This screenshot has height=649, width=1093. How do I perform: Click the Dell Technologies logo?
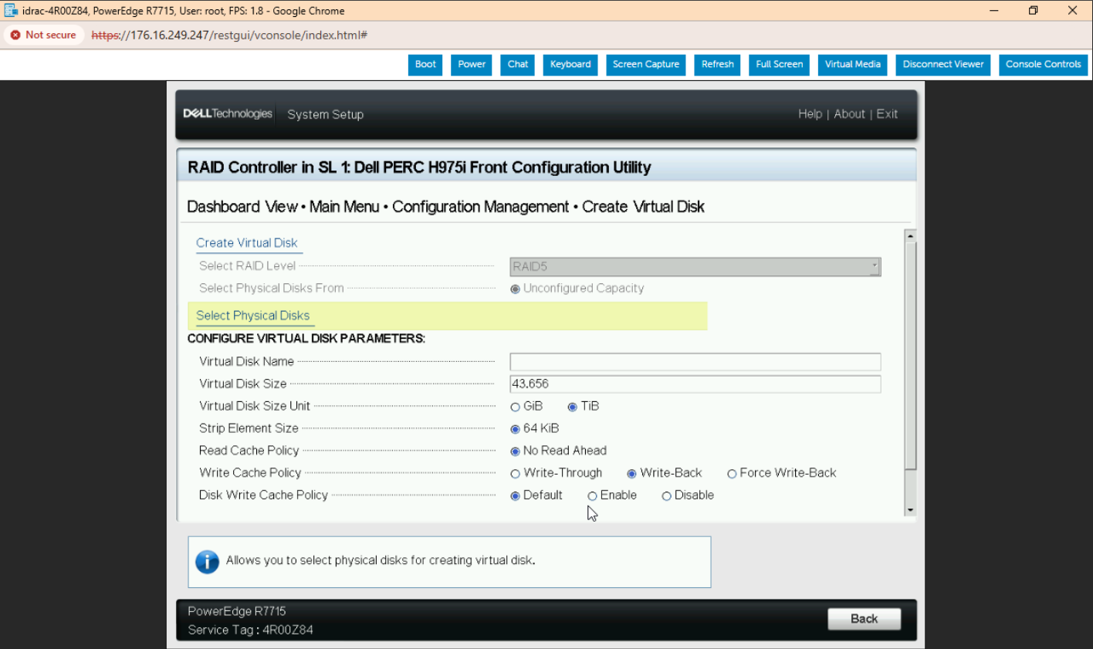[228, 114]
